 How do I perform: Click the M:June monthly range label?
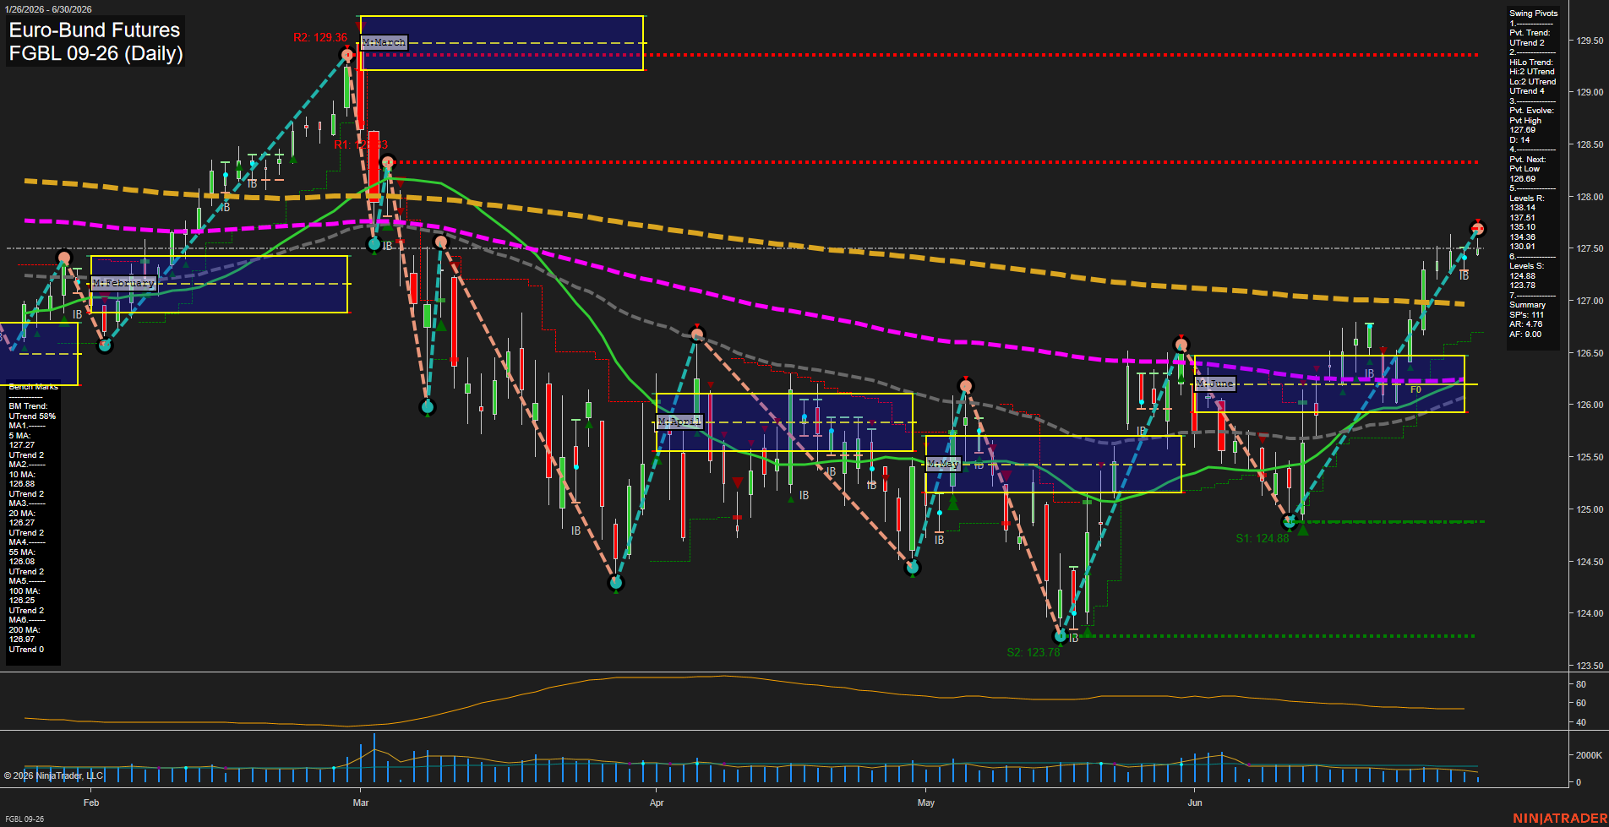click(1215, 384)
